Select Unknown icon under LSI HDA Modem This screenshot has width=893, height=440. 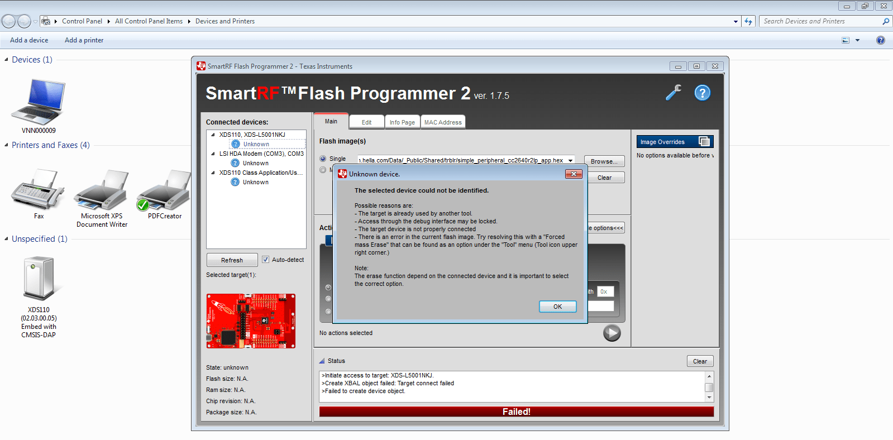click(x=235, y=163)
